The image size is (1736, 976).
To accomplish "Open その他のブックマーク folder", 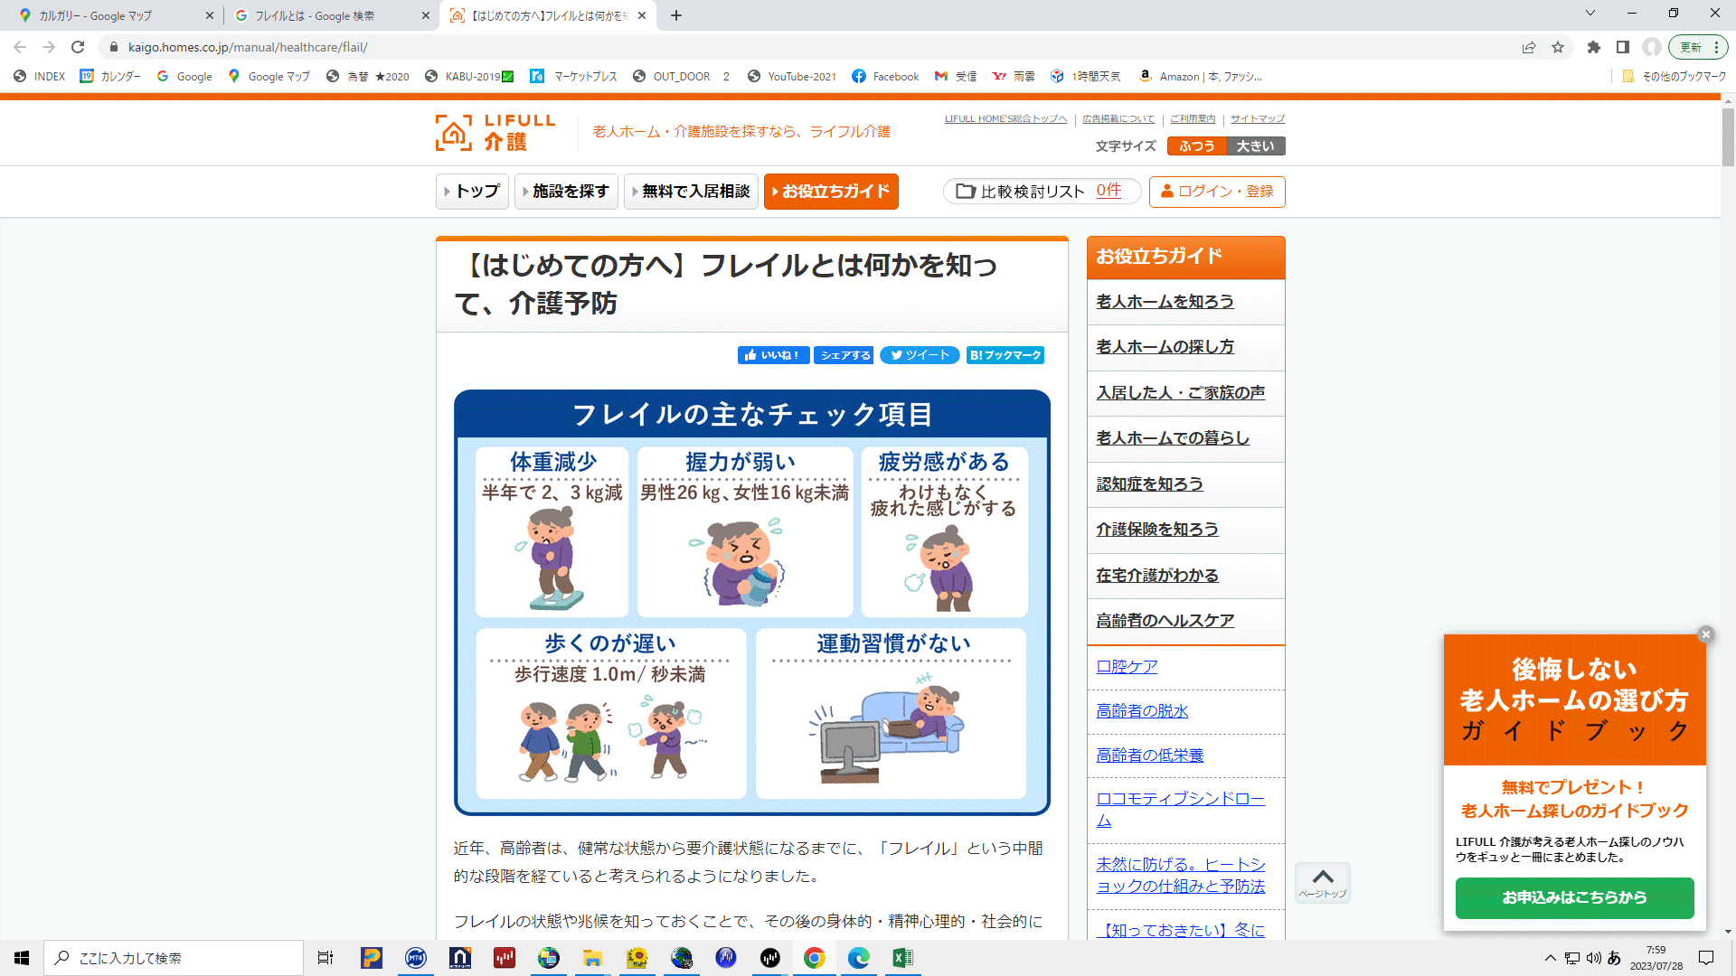I will pos(1675,77).
